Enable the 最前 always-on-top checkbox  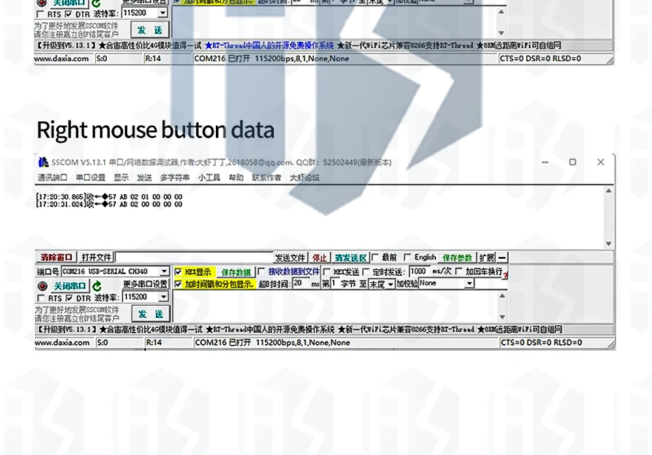tap(375, 257)
